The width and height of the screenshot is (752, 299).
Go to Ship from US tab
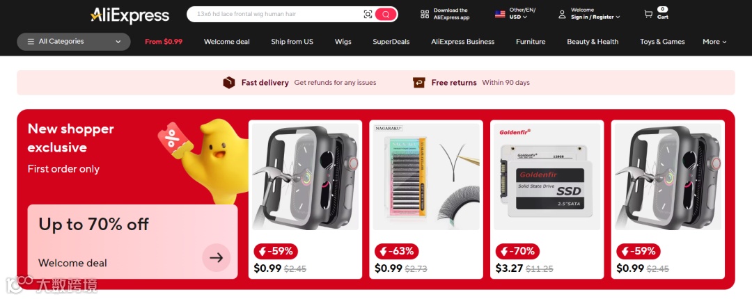click(292, 42)
